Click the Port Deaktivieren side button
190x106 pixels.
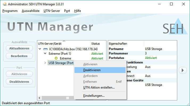pyautogui.click(x=19, y=82)
